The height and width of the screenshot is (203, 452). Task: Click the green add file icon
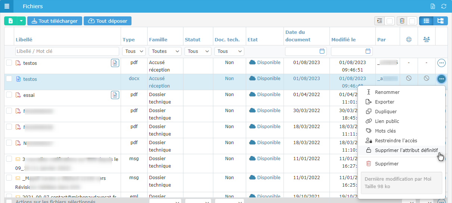pos(10,21)
